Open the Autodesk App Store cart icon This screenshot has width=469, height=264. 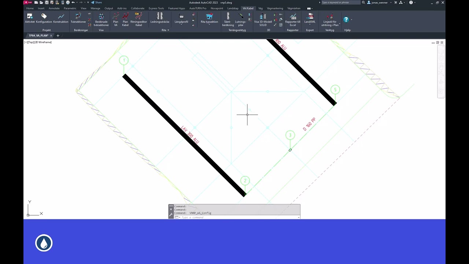pos(395,3)
